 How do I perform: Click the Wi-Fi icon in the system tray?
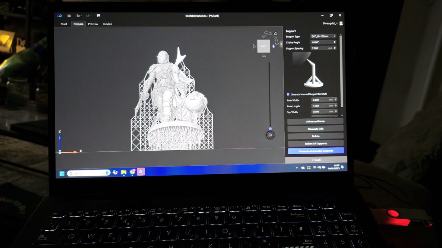coord(314,168)
